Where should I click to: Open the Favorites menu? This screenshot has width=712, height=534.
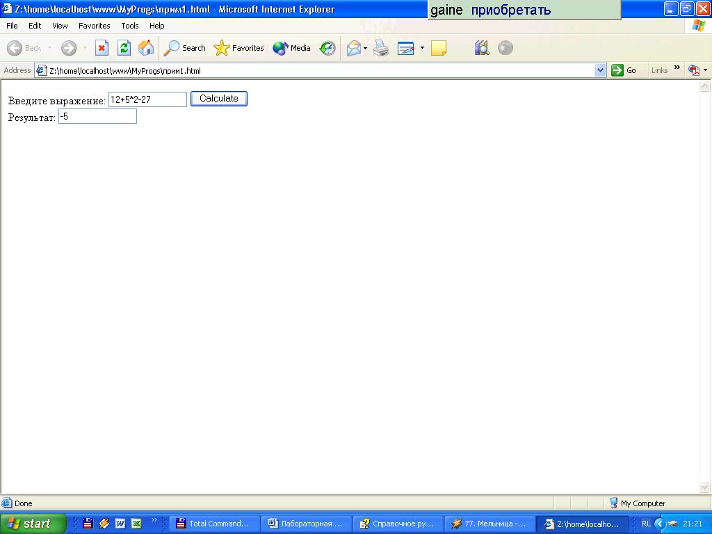(94, 26)
